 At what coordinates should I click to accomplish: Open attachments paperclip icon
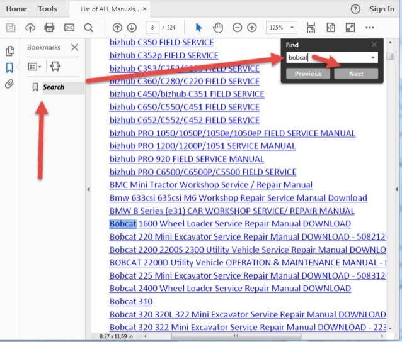click(9, 84)
